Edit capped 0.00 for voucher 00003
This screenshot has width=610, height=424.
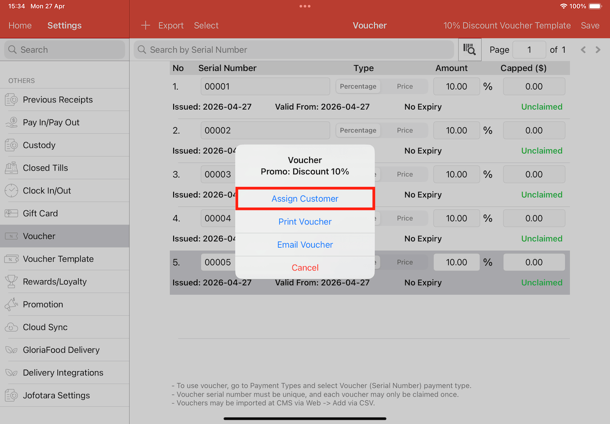[533, 174]
